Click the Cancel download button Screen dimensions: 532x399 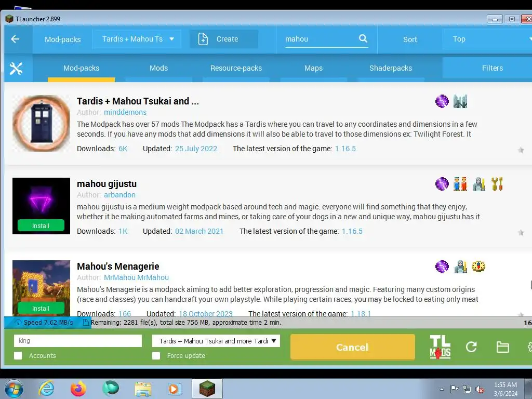(x=353, y=347)
